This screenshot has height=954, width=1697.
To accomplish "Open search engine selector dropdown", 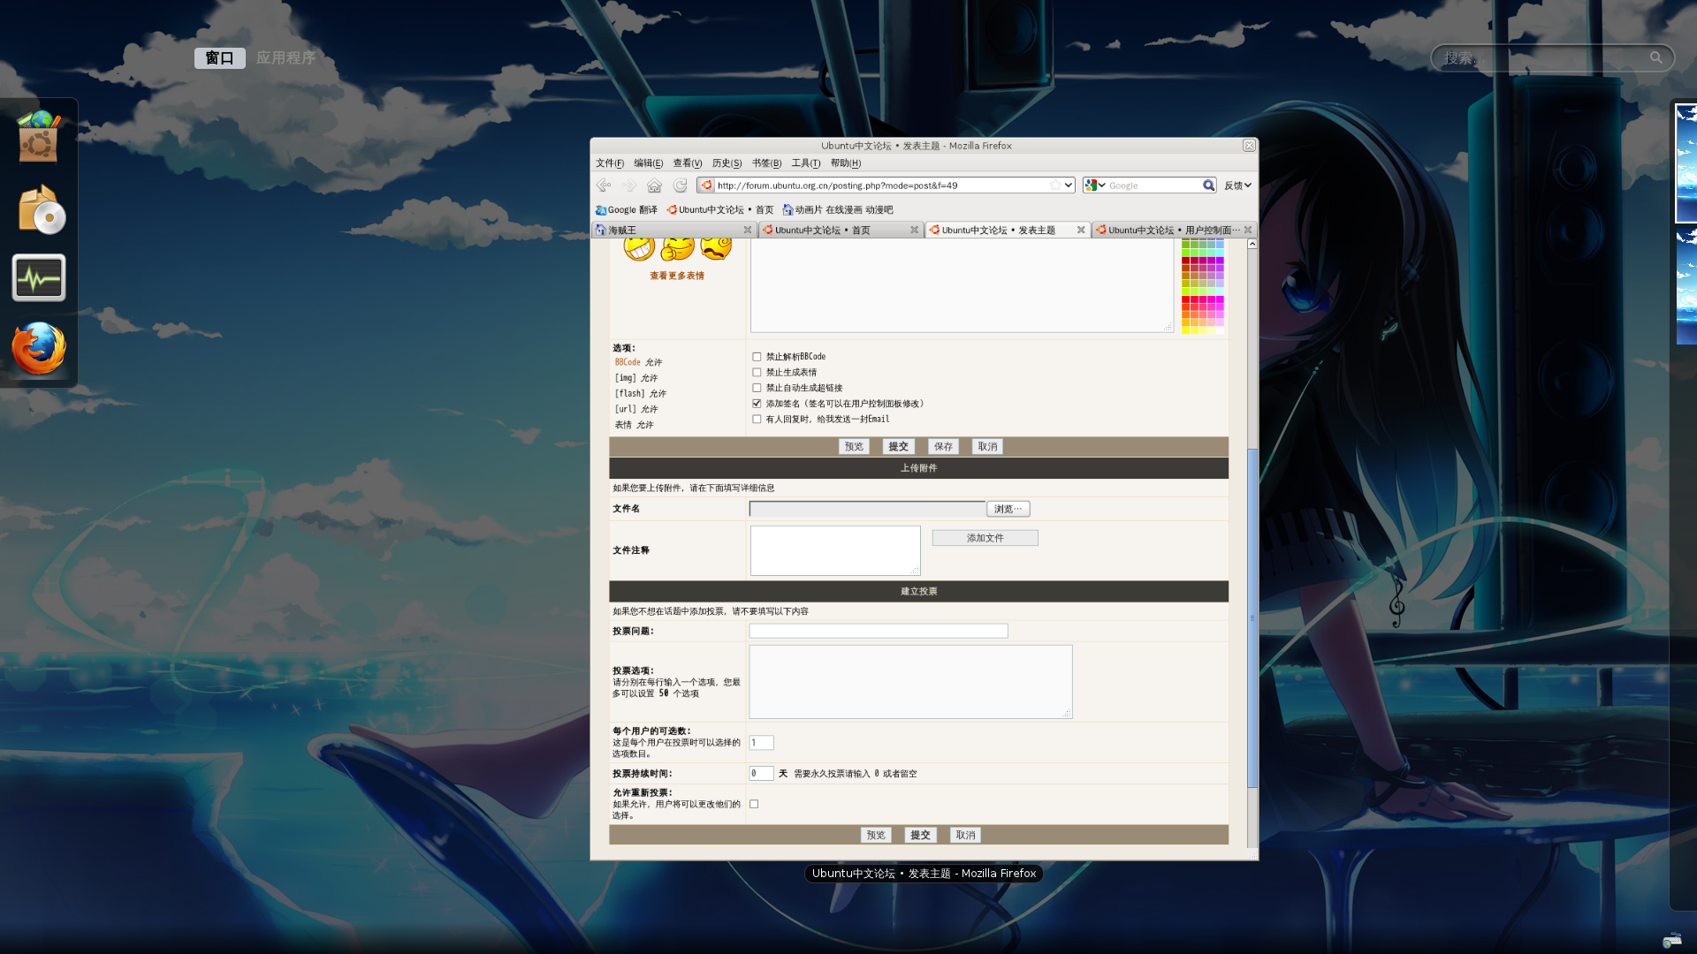I will (1095, 185).
